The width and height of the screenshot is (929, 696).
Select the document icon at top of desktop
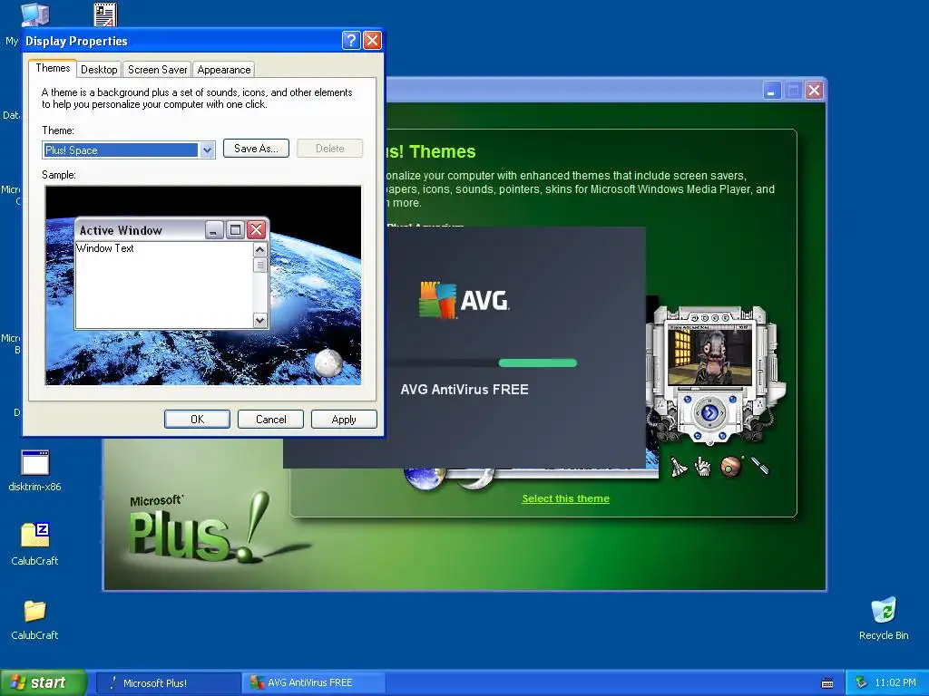pos(105,14)
